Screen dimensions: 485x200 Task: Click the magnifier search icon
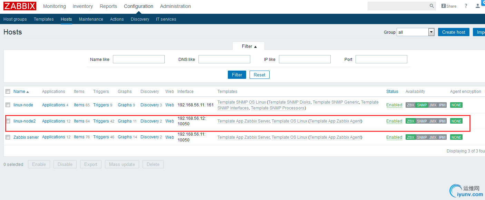click(x=432, y=6)
